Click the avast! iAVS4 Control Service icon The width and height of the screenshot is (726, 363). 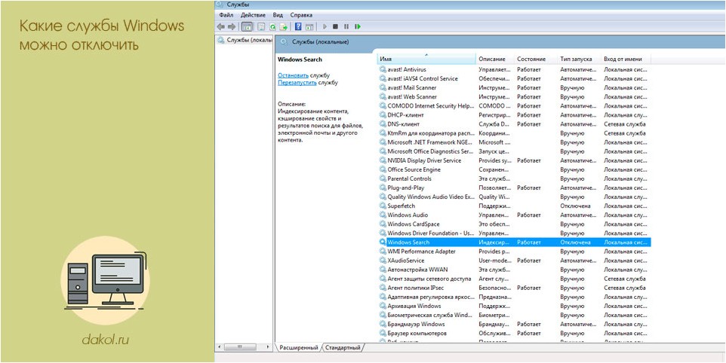[x=383, y=78]
